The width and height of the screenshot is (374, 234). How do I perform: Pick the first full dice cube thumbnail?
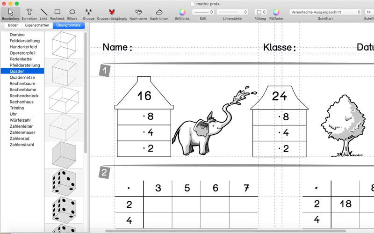click(64, 182)
